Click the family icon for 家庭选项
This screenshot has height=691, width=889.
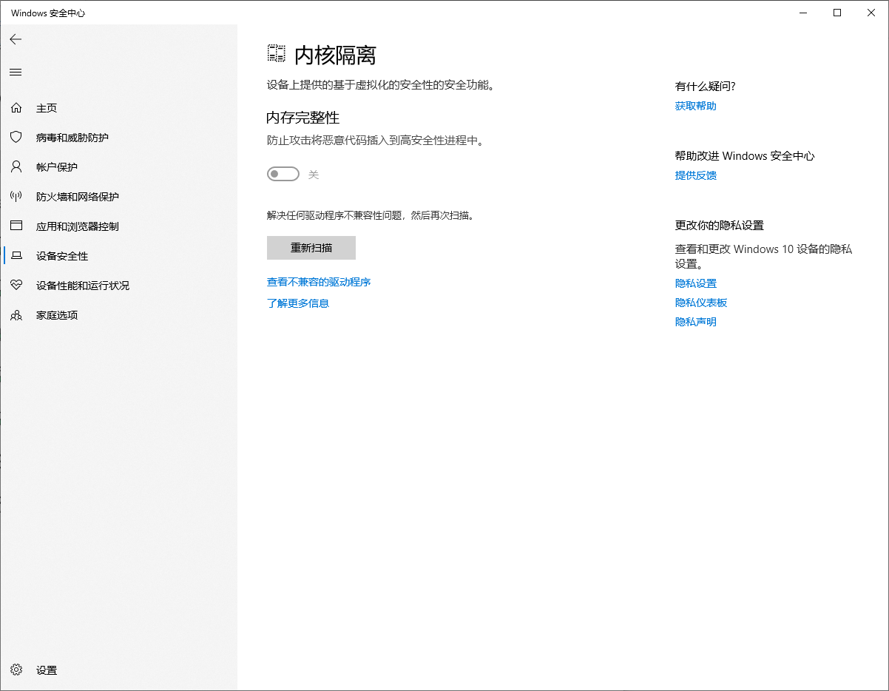(x=16, y=315)
